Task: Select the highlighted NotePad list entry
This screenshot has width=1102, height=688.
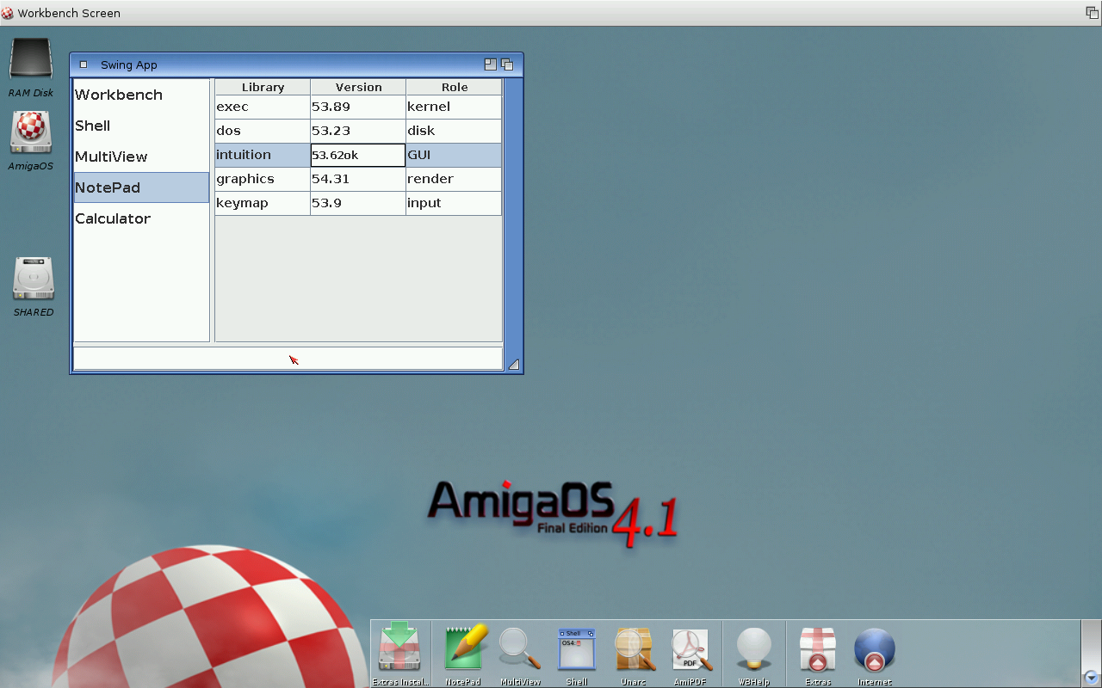Action: tap(141, 187)
